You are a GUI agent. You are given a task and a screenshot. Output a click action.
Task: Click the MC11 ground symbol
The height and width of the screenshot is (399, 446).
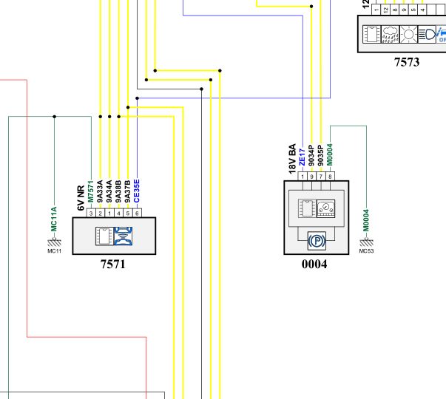pyautogui.click(x=54, y=242)
